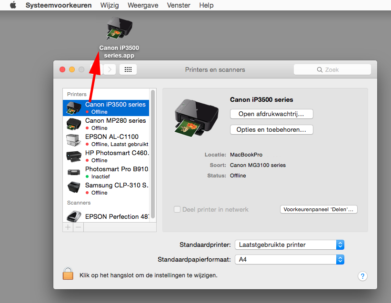The width and height of the screenshot is (391, 303).
Task: Select EPSON Perfection scanner icon
Action: (74, 216)
